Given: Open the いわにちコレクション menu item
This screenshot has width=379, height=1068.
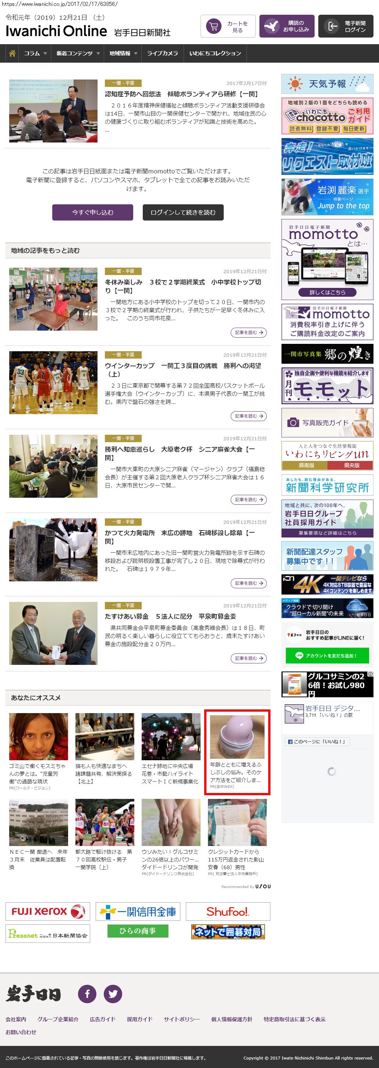Looking at the screenshot, I should [215, 53].
